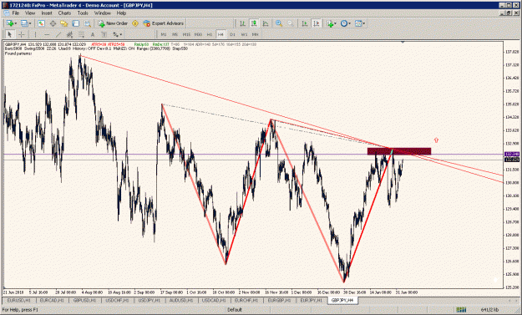Switch chart to D1 timeframe
Viewport: 522px width, 315px height.
tap(232, 34)
